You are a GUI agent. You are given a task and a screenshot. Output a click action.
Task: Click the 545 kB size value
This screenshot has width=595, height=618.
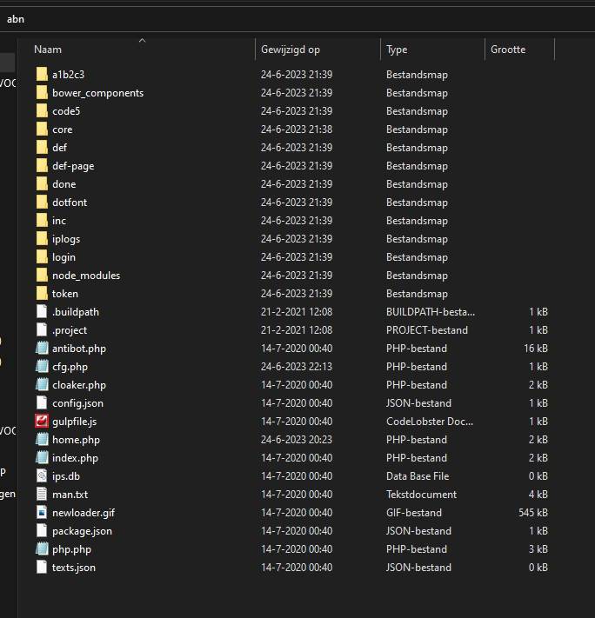533,512
